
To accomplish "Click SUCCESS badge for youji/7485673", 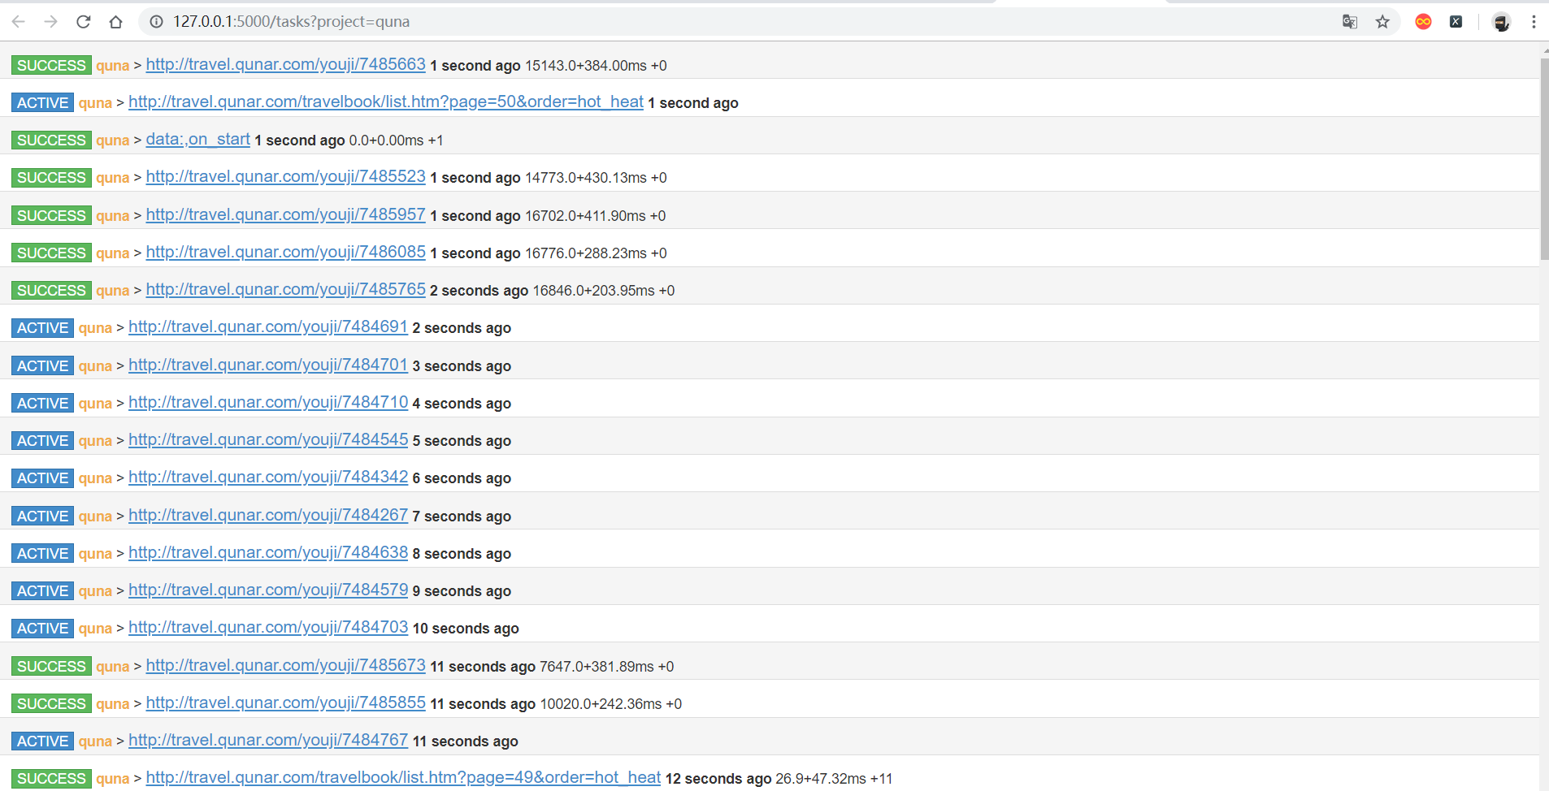I will (51, 666).
